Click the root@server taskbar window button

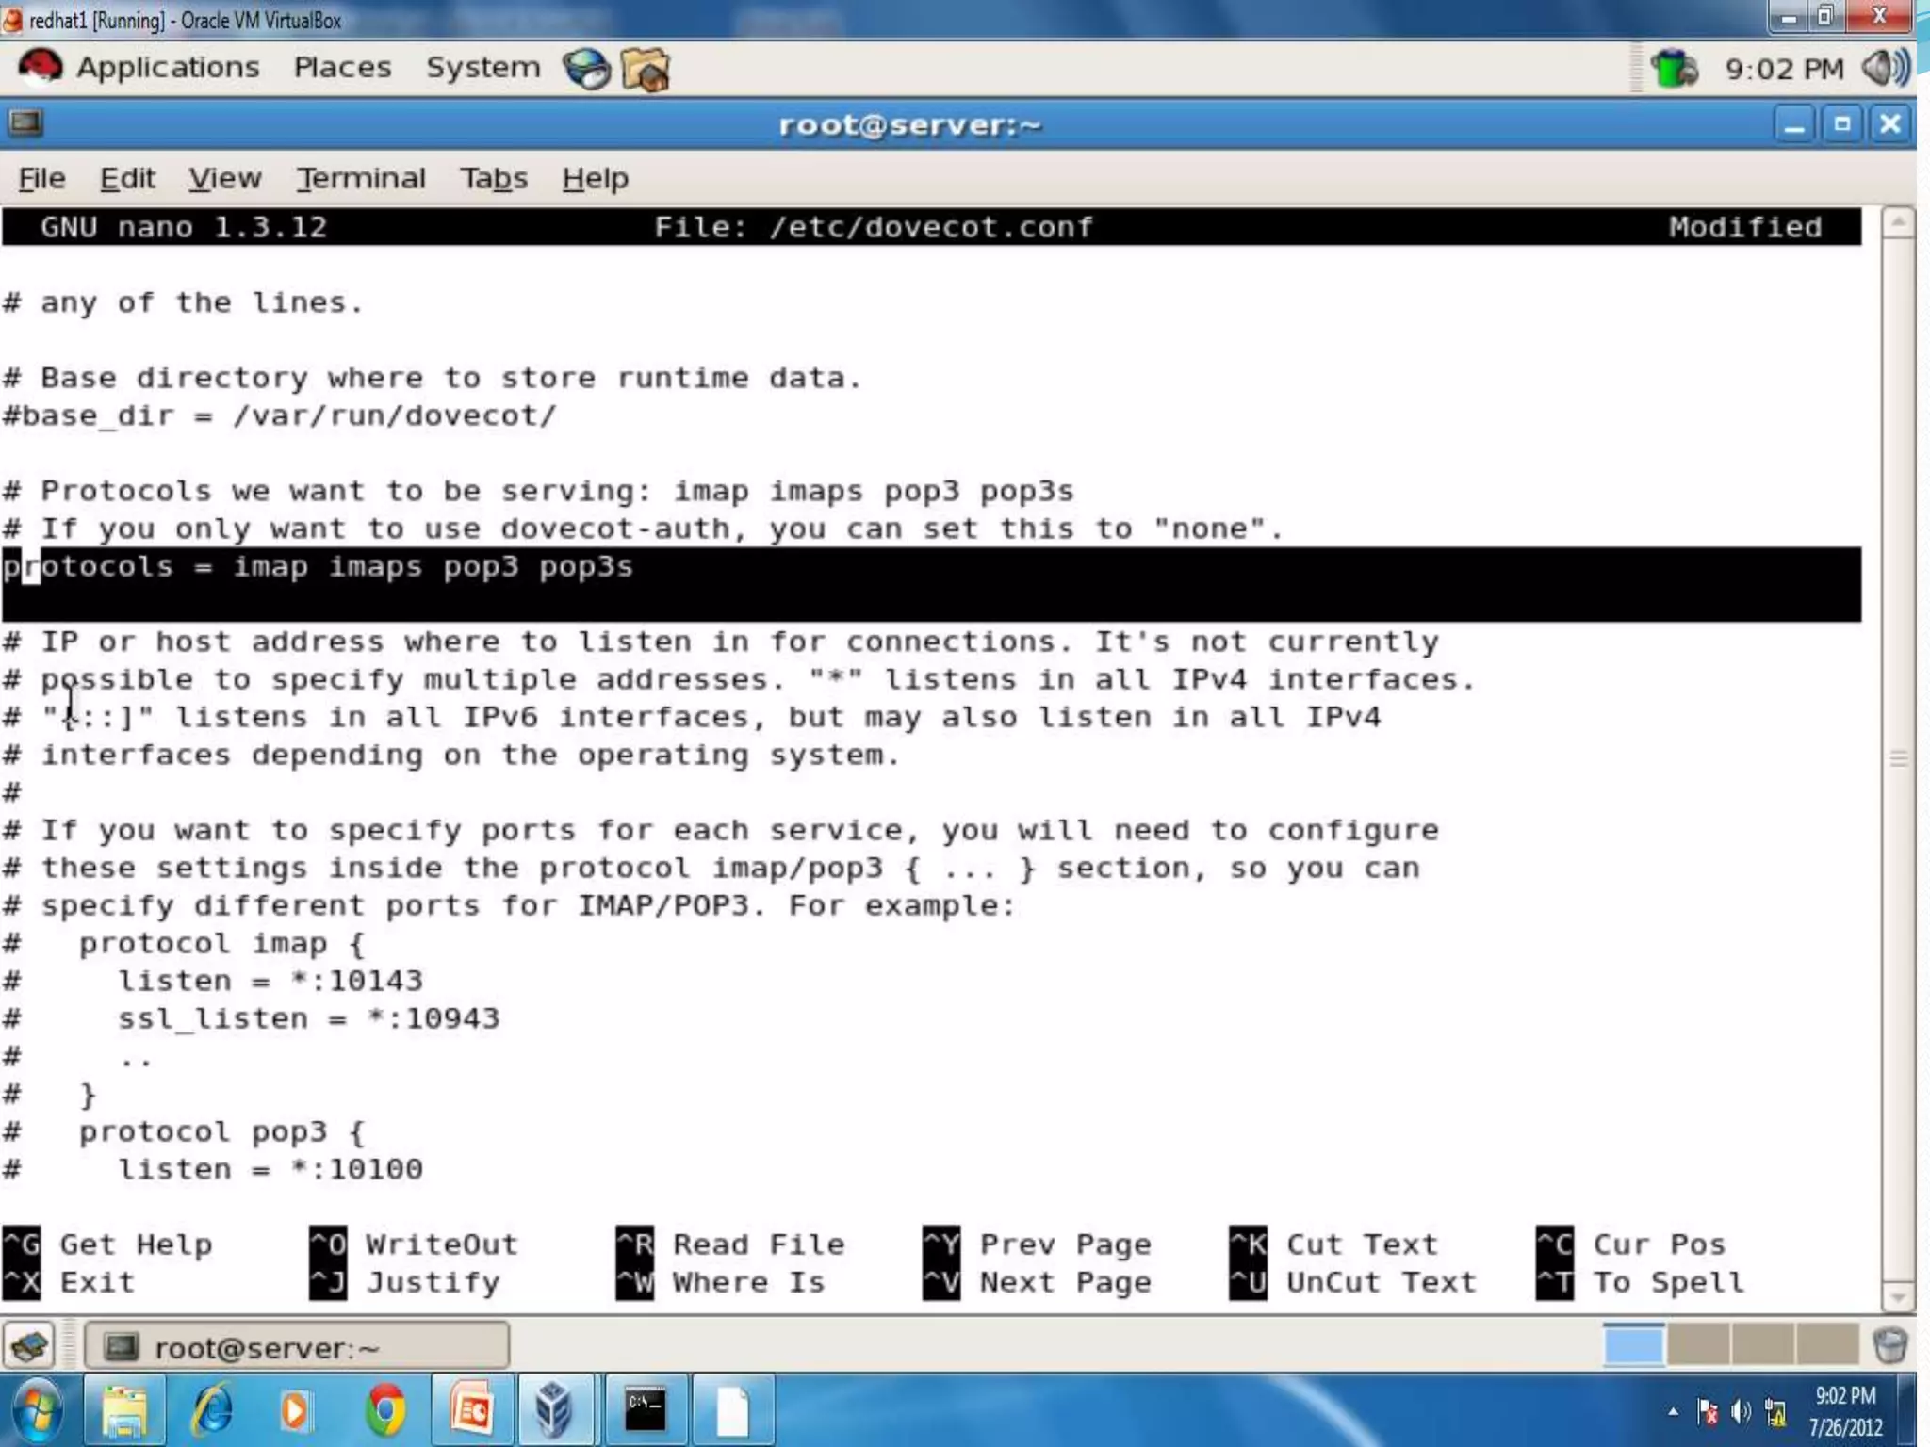pos(297,1347)
